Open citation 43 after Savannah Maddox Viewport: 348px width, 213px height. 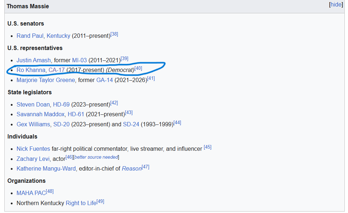[129, 113]
